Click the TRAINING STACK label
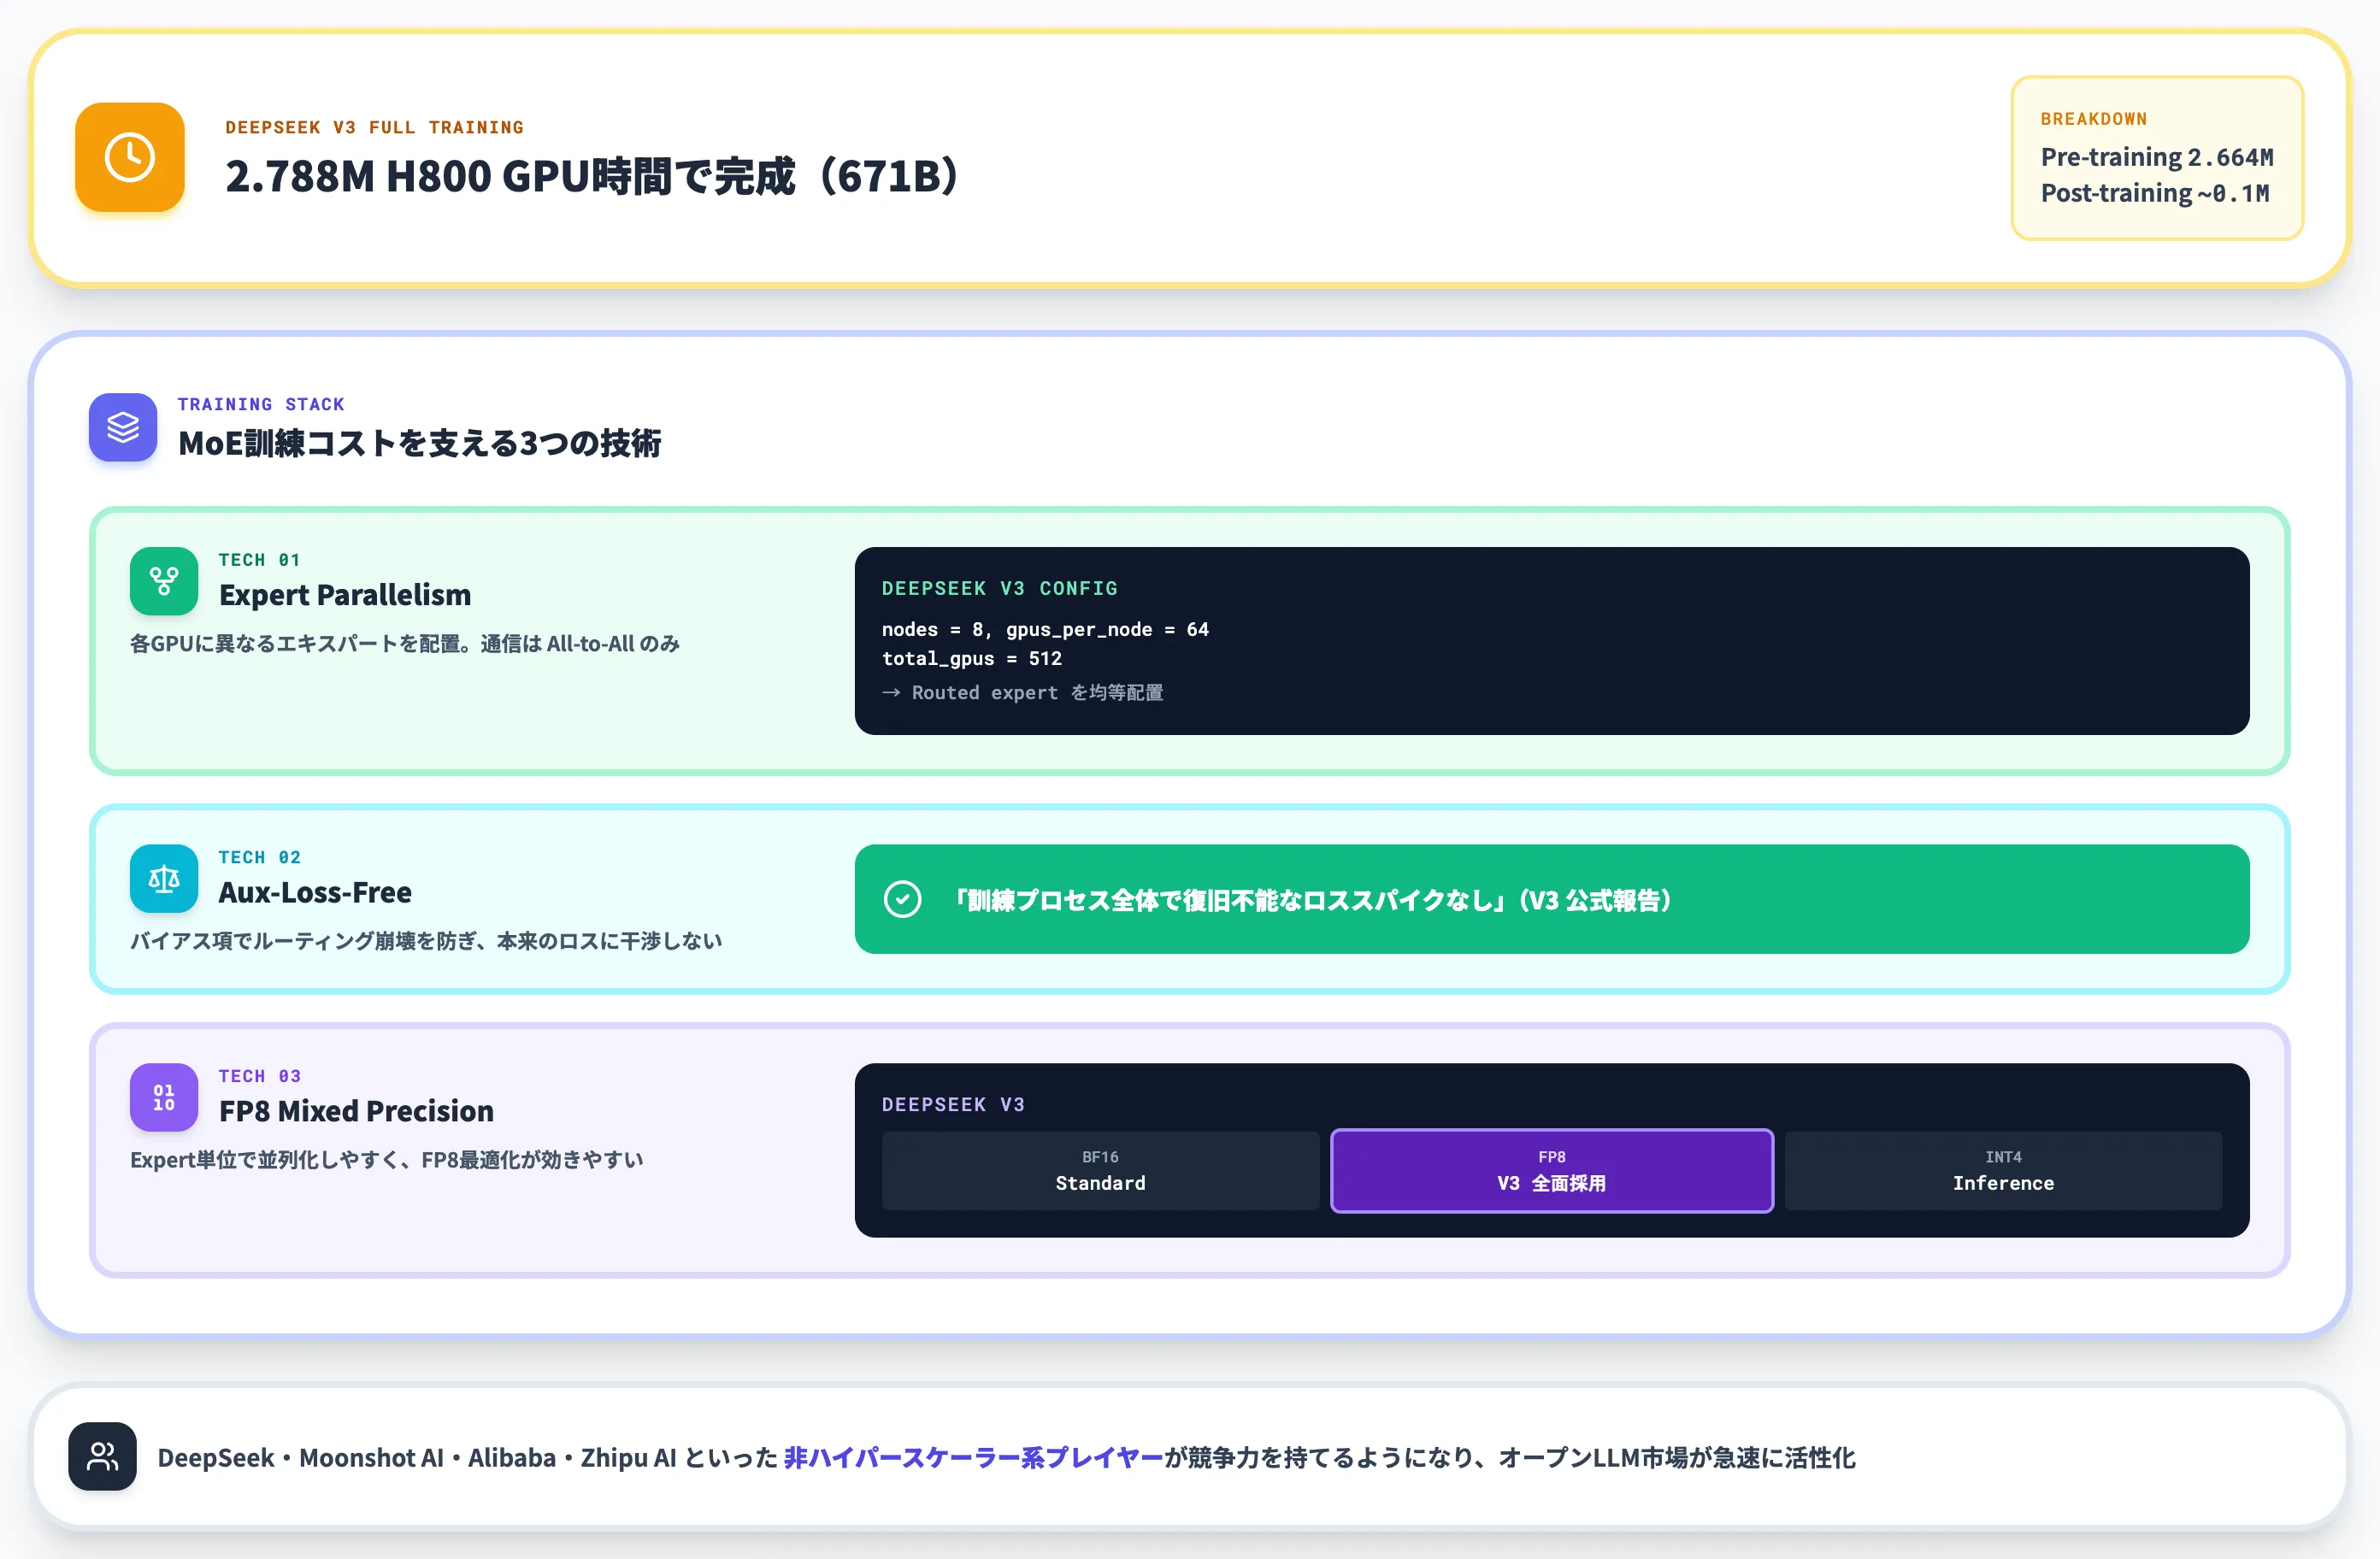The image size is (2380, 1559). coord(261,404)
